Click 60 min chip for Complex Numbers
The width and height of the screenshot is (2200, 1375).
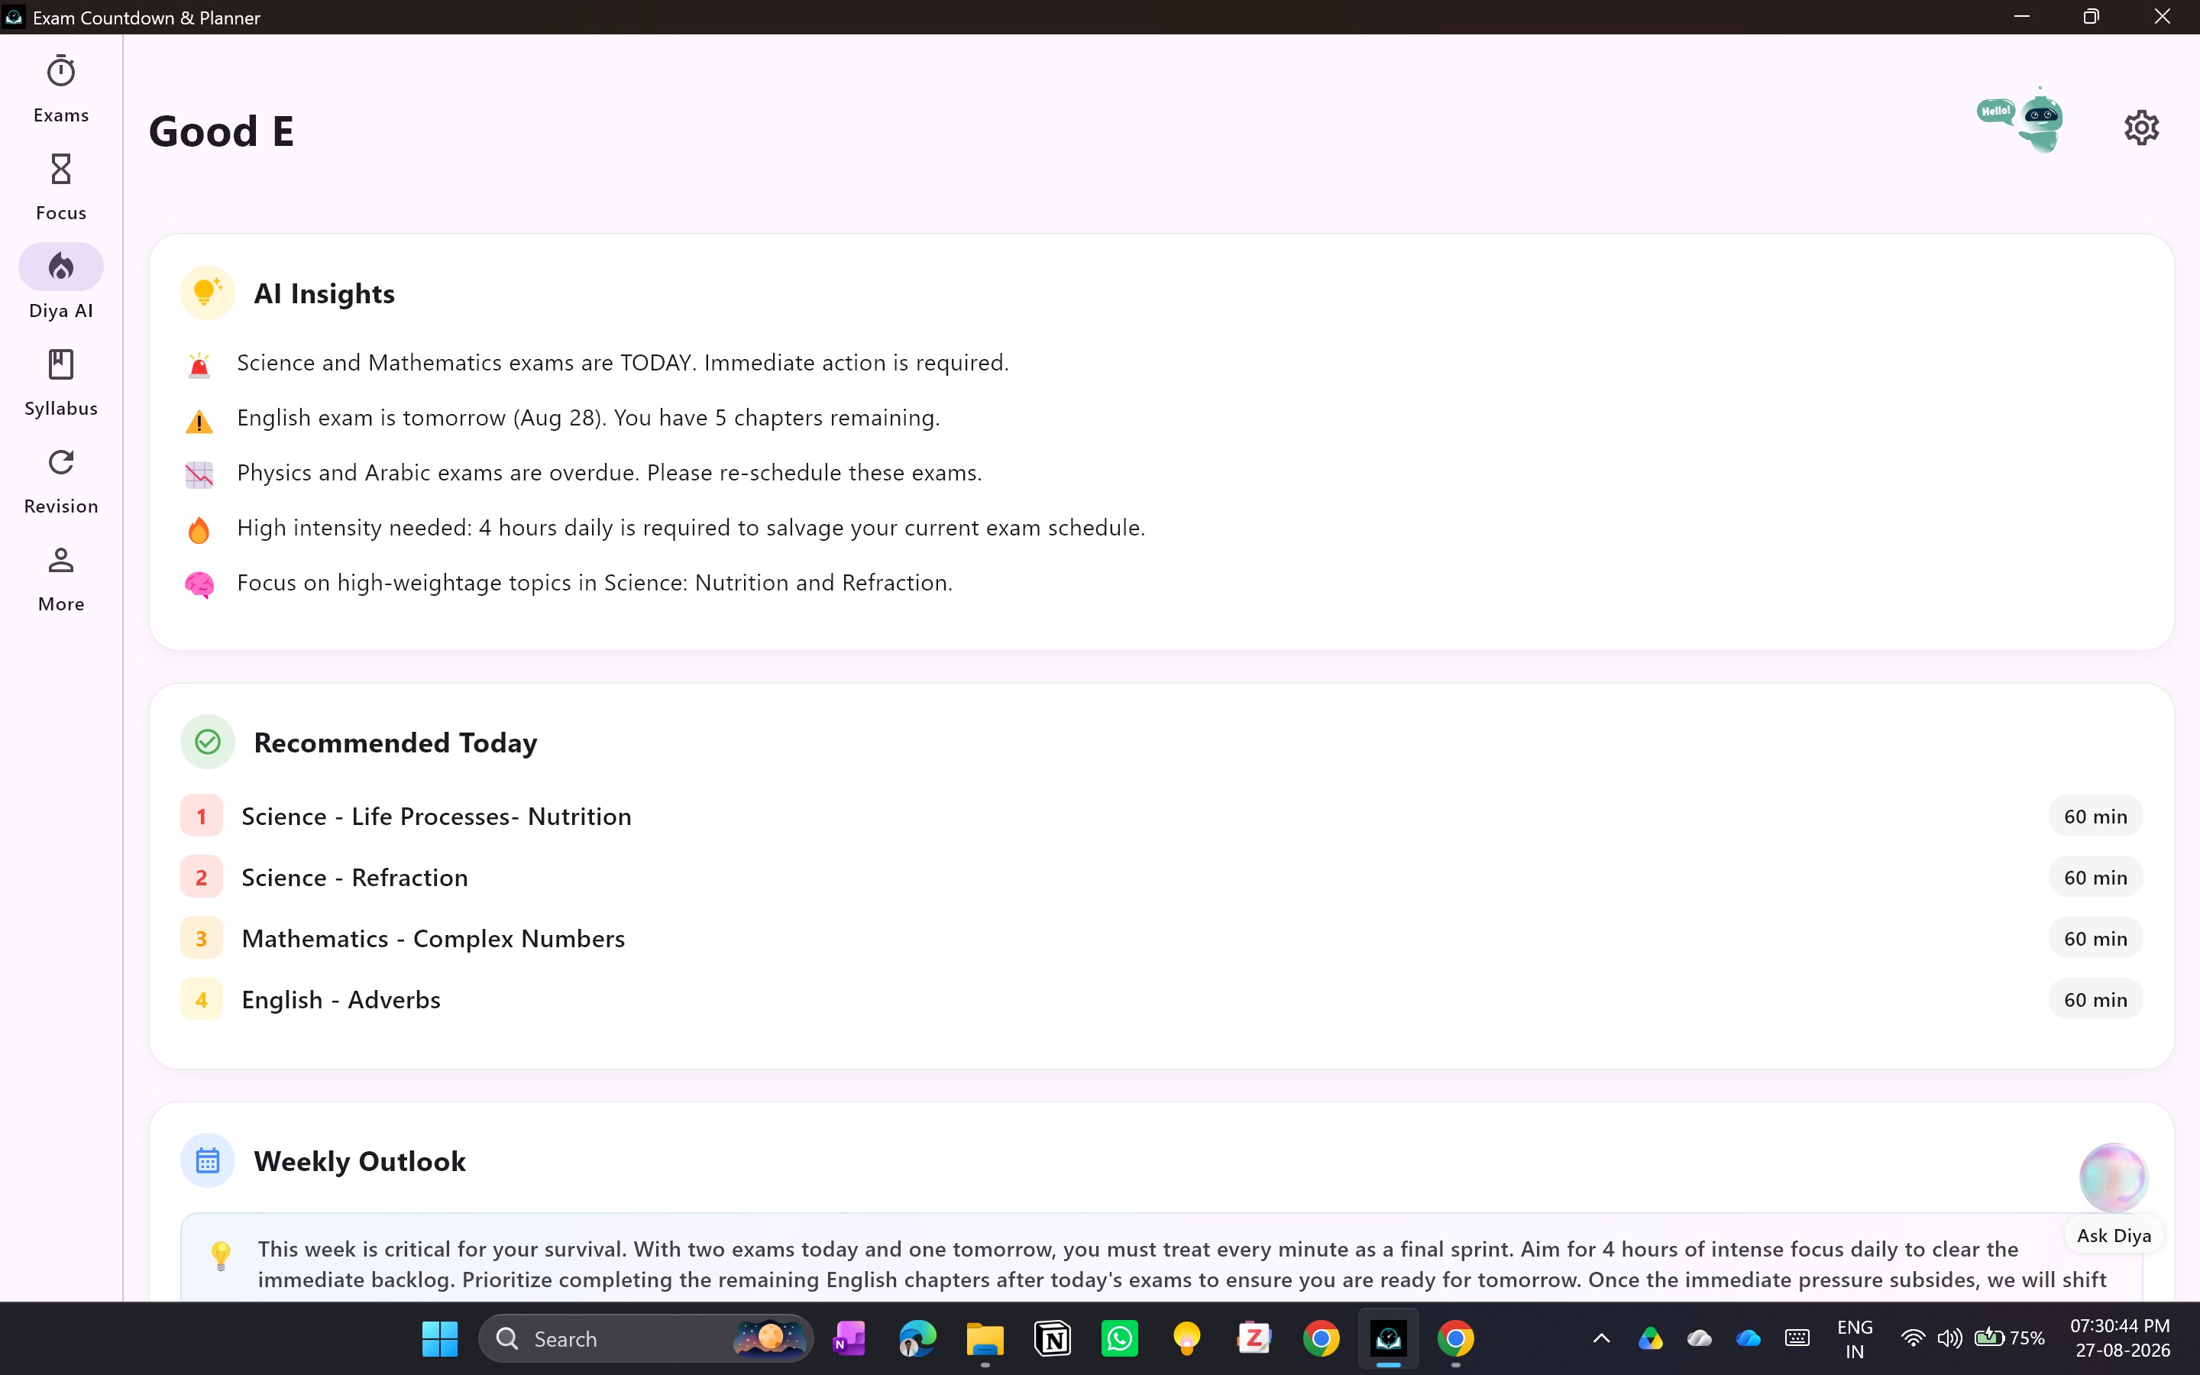[2095, 937]
